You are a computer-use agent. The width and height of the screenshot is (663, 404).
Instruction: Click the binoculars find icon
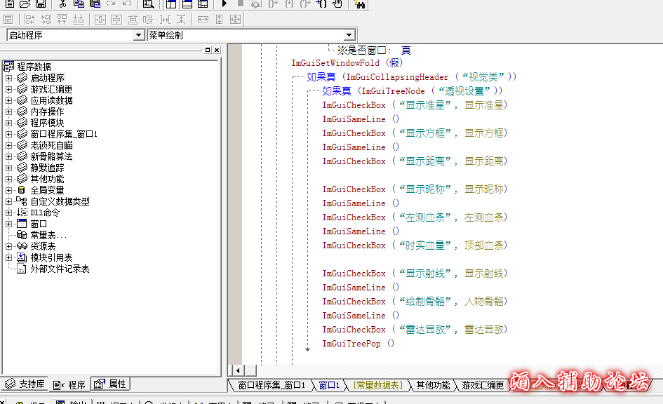pyautogui.click(x=361, y=4)
